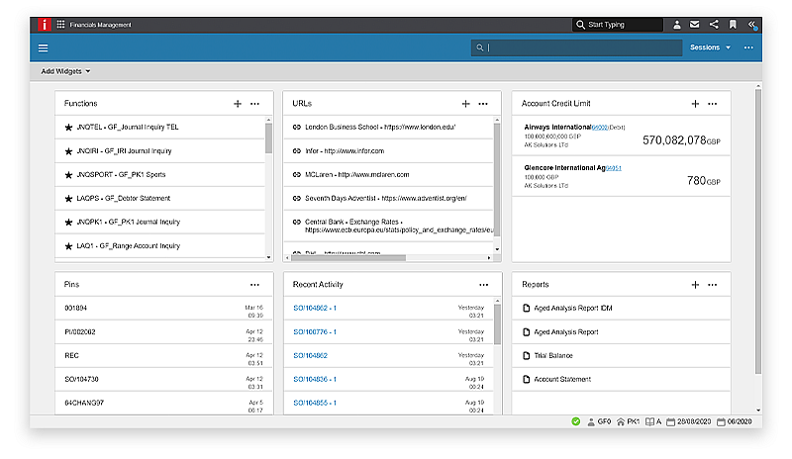Screen dimensions: 792x459
Task: Add an item using URLs widget plus icon
Action: [466, 104]
